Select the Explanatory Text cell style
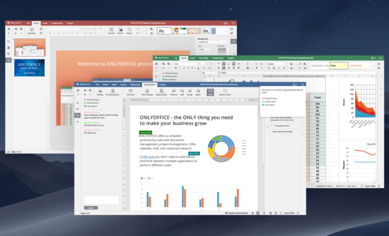This screenshot has height=236, width=389. (x=320, y=66)
